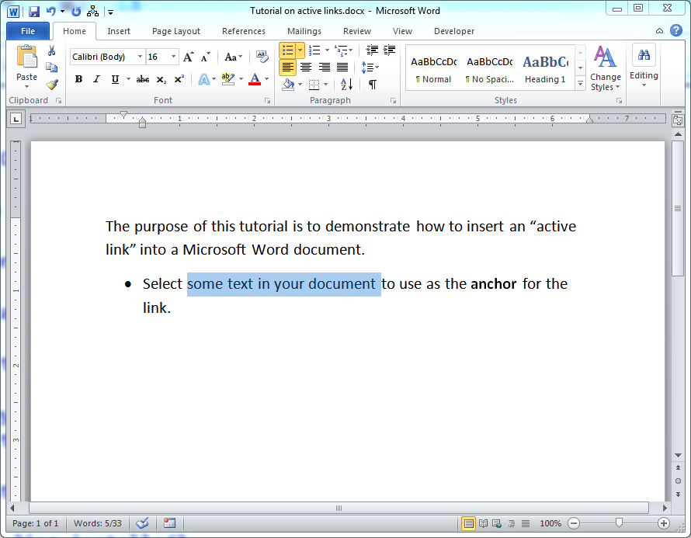691x538 pixels.
Task: Apply the Normal style
Action: click(434, 68)
